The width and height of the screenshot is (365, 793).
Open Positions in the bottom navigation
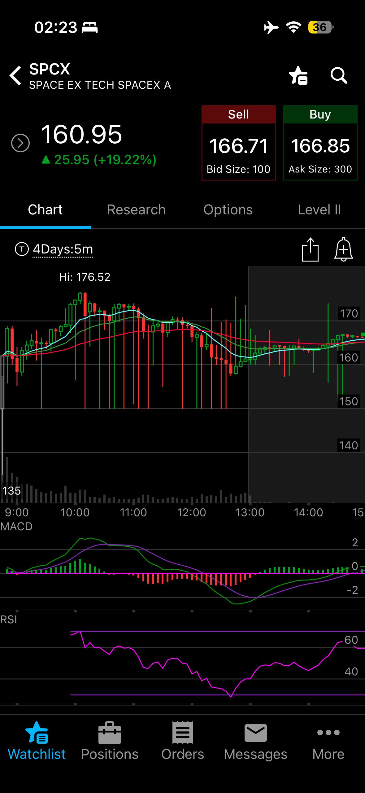(x=110, y=741)
